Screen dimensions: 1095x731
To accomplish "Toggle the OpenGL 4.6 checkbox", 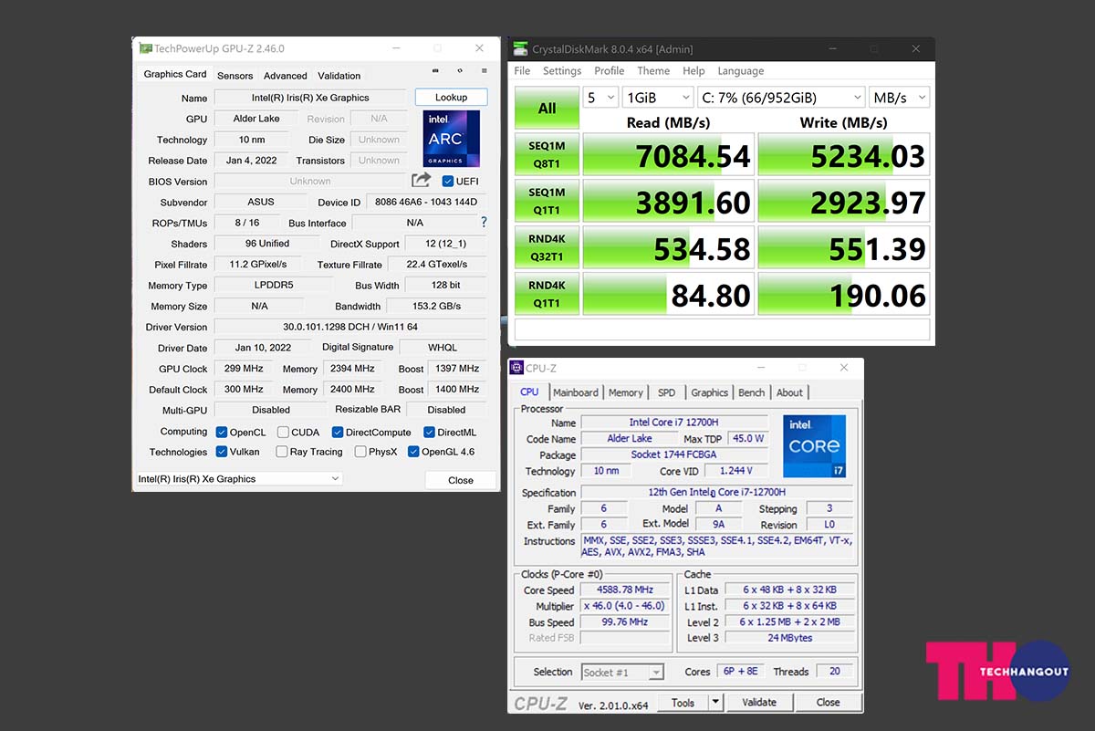I will coord(413,452).
